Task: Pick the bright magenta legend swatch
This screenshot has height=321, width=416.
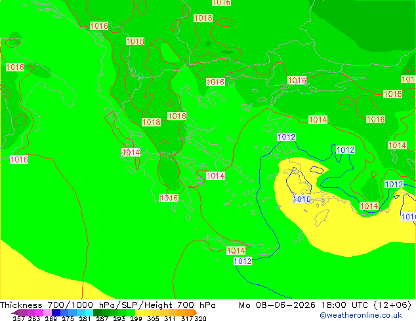Action: (39, 312)
